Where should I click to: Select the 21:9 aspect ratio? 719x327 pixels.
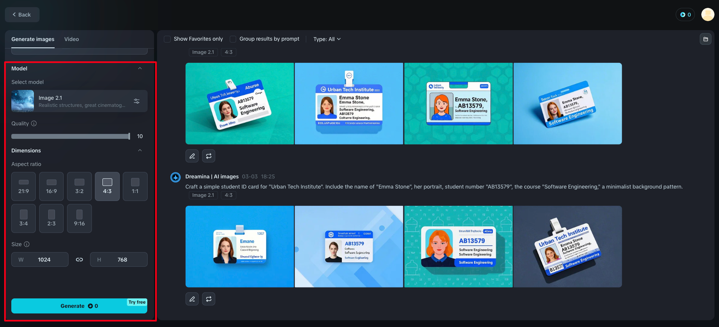[x=23, y=186]
